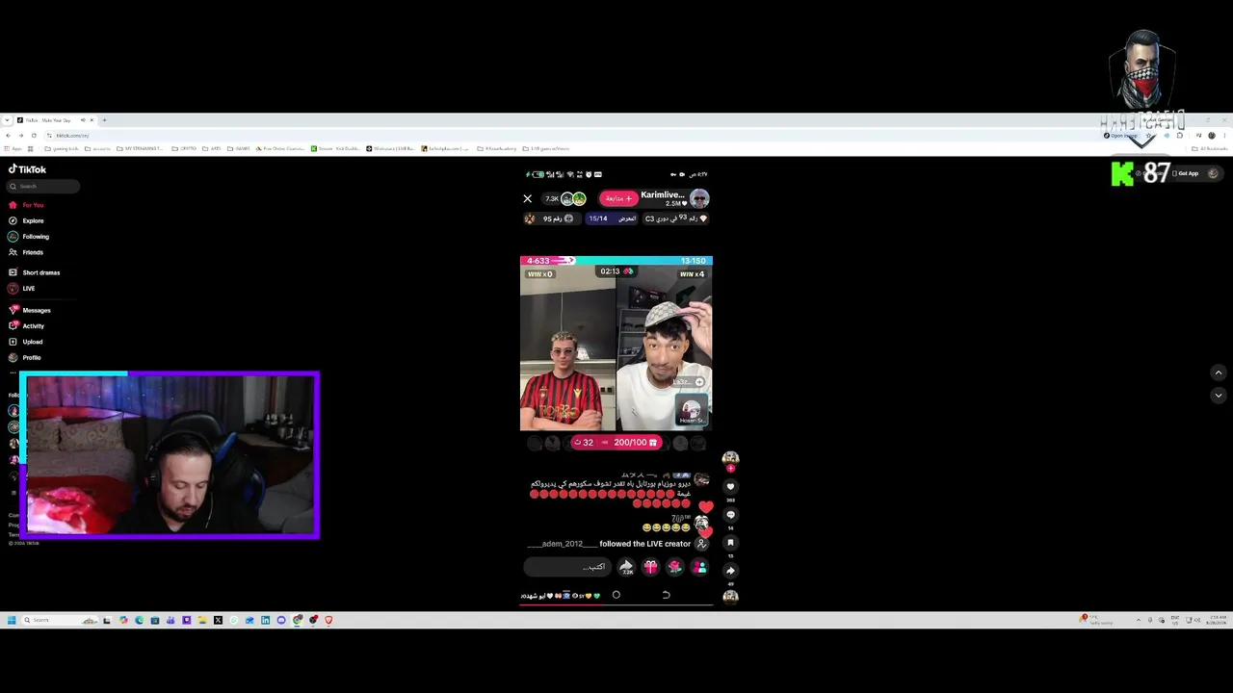Open comments with the speech bubble icon
Image resolution: width=1233 pixels, height=693 pixels.
[x=730, y=515]
